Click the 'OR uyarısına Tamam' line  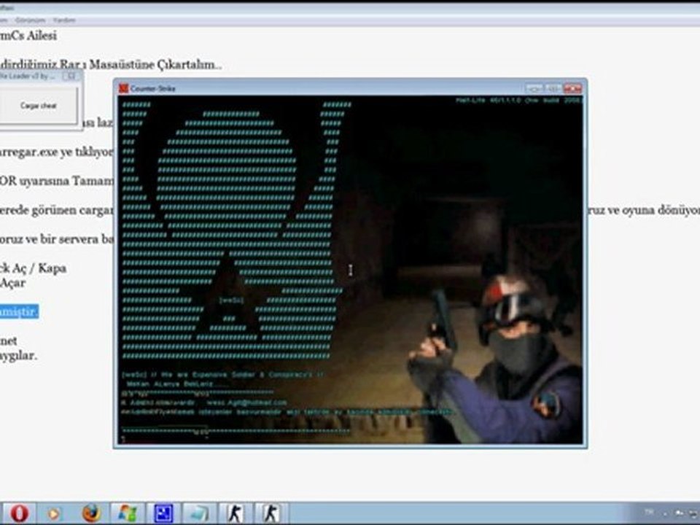(x=57, y=181)
